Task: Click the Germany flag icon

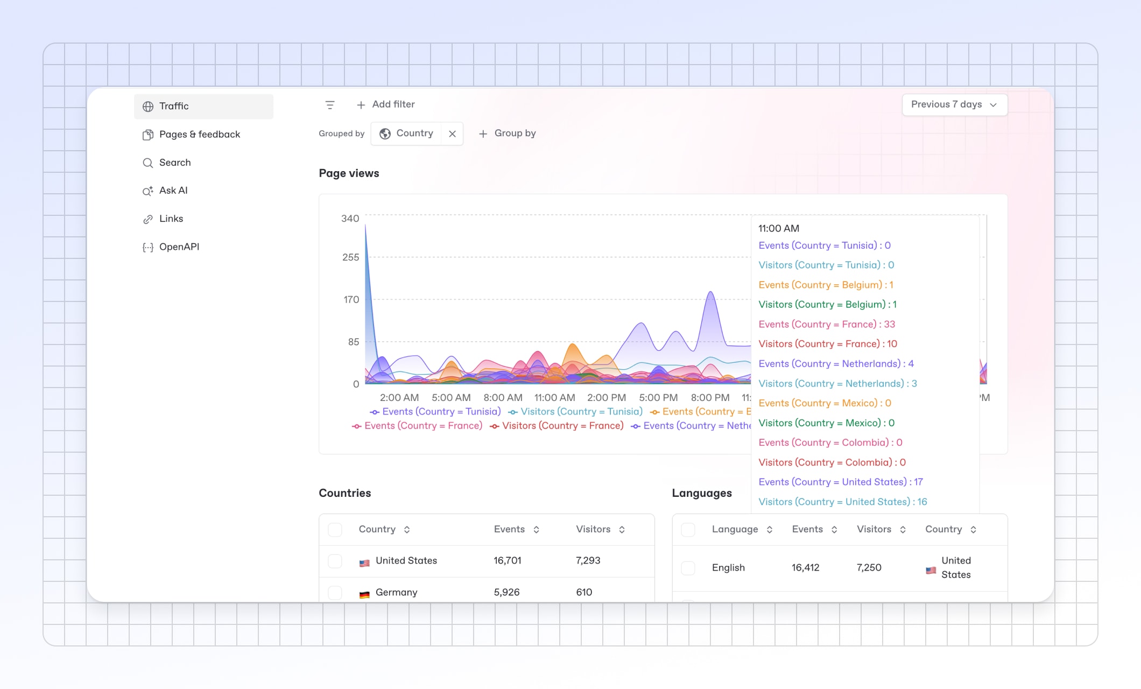Action: (364, 594)
